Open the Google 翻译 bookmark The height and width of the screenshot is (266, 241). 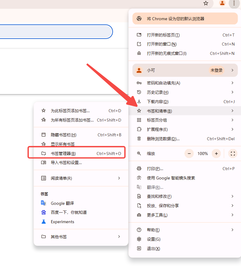(x=81, y=203)
